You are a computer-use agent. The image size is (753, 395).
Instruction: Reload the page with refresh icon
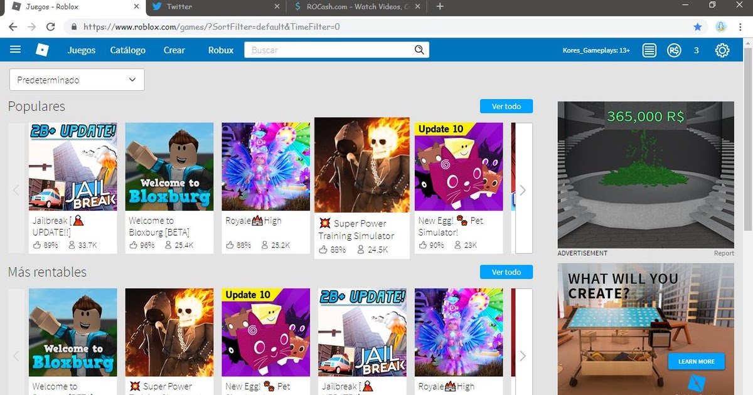coord(51,27)
